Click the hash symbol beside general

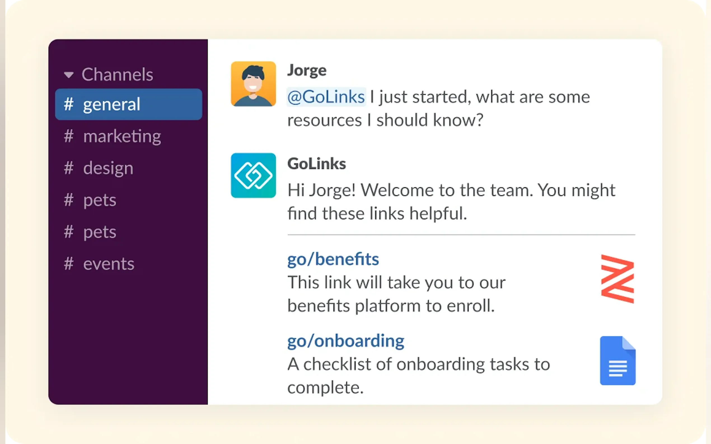pyautogui.click(x=69, y=104)
